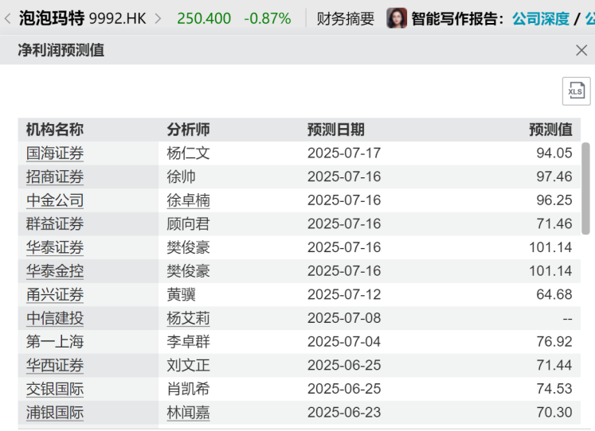The height and width of the screenshot is (431, 595).
Task: Click the 预测值 column header
Action: coord(550,130)
